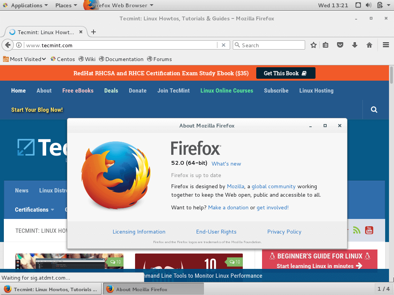Image resolution: width=394 pixels, height=295 pixels.
Task: Select Home in Tecmint navigation
Action: [18, 91]
